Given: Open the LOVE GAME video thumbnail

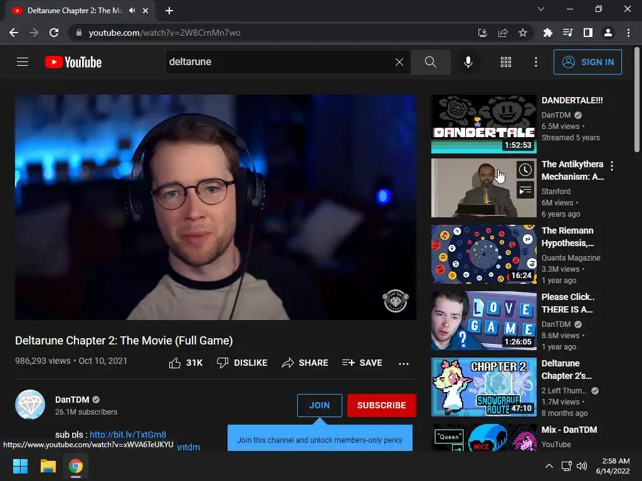Looking at the screenshot, I should 483,320.
